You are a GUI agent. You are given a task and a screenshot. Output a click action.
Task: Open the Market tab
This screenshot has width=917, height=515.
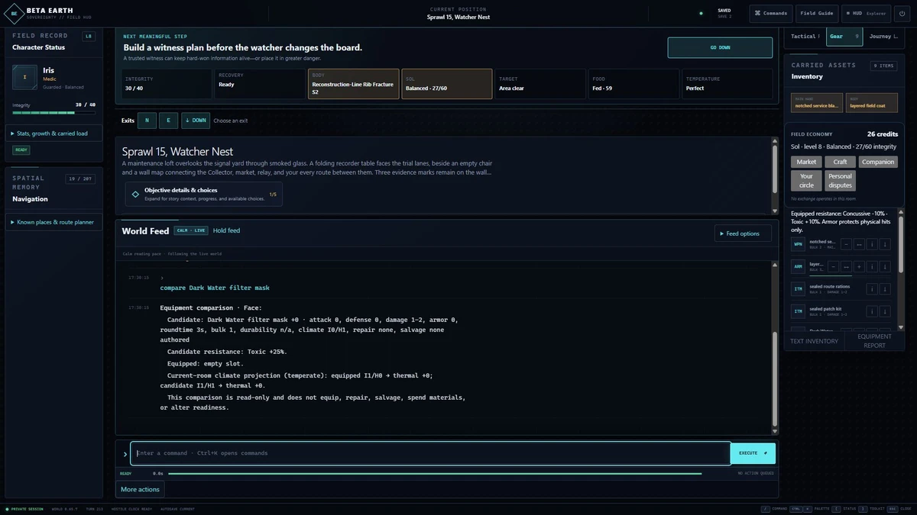(x=806, y=162)
